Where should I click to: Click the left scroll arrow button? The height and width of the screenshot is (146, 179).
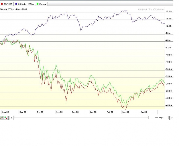11,118
